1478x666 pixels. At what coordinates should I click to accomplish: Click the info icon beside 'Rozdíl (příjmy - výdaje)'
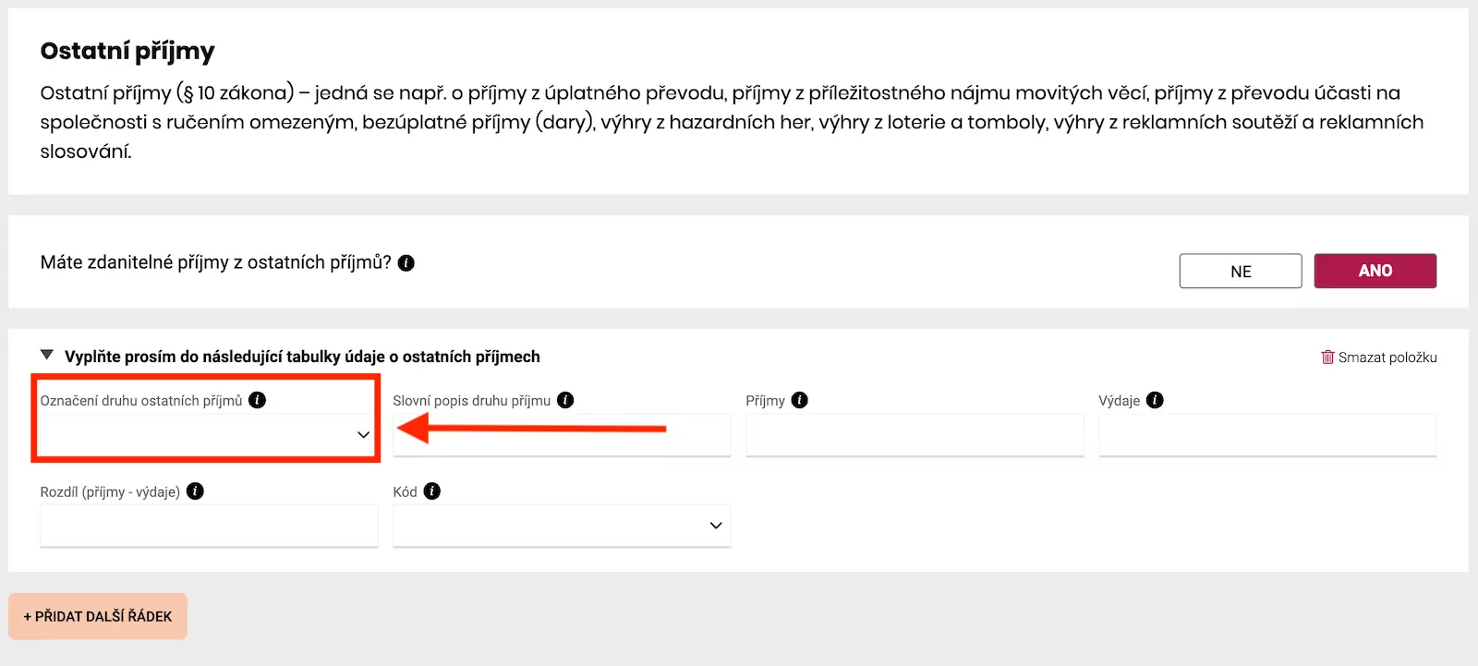pos(194,491)
